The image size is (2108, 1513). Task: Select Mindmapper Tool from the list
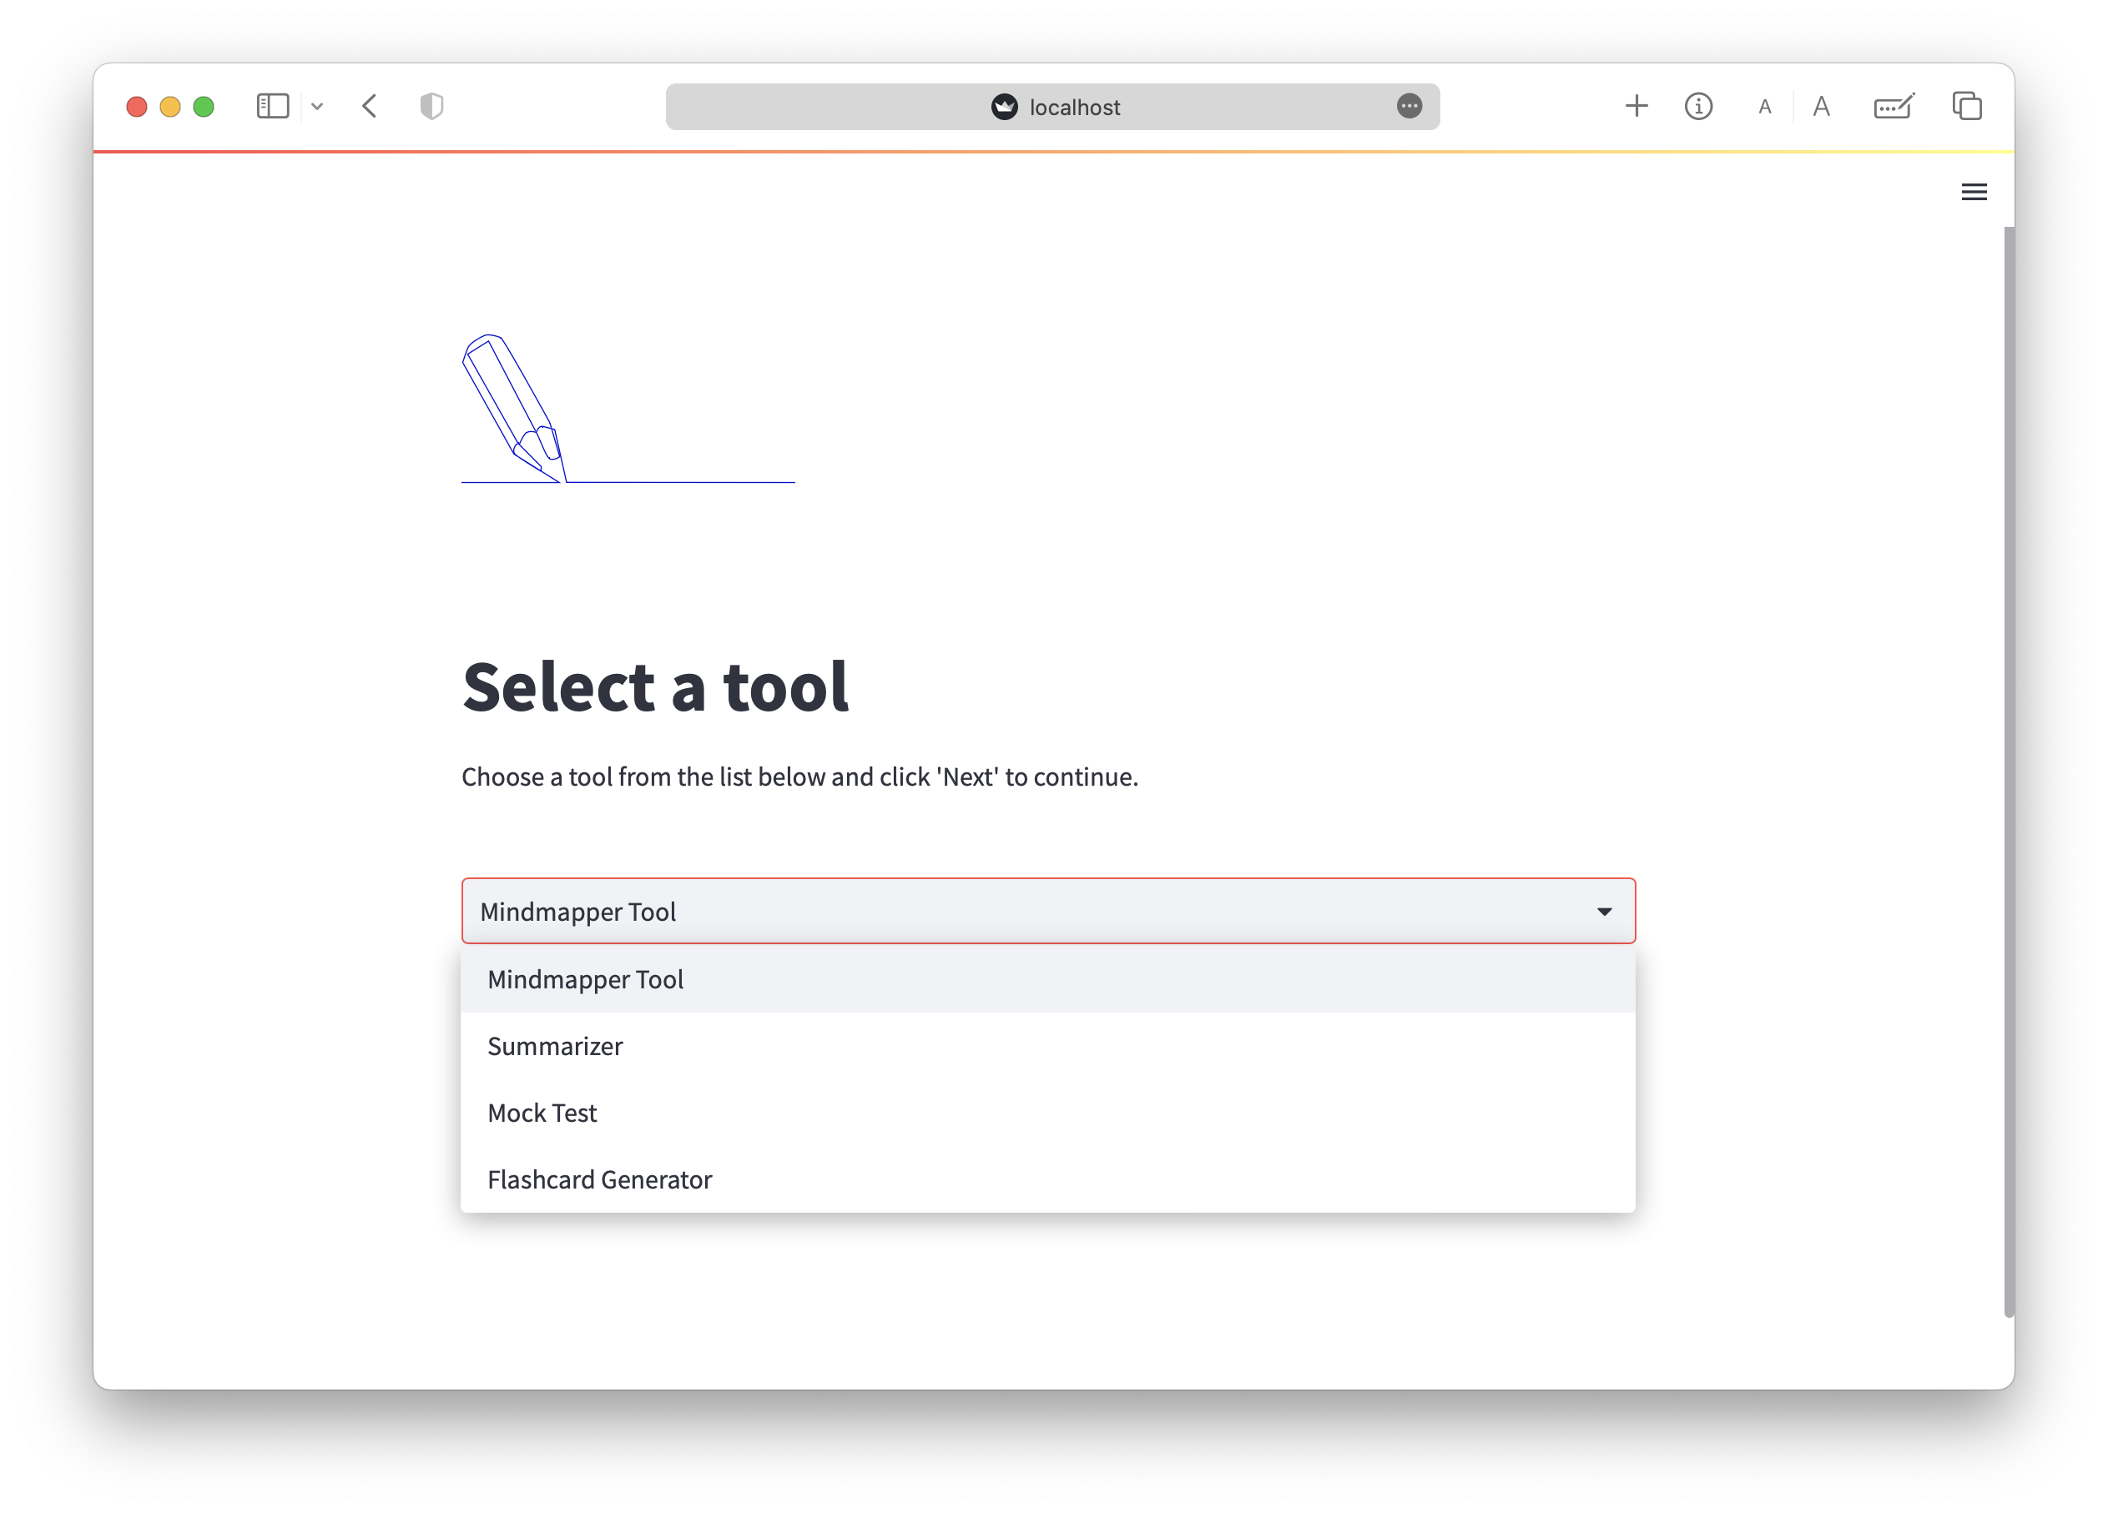coord(586,979)
